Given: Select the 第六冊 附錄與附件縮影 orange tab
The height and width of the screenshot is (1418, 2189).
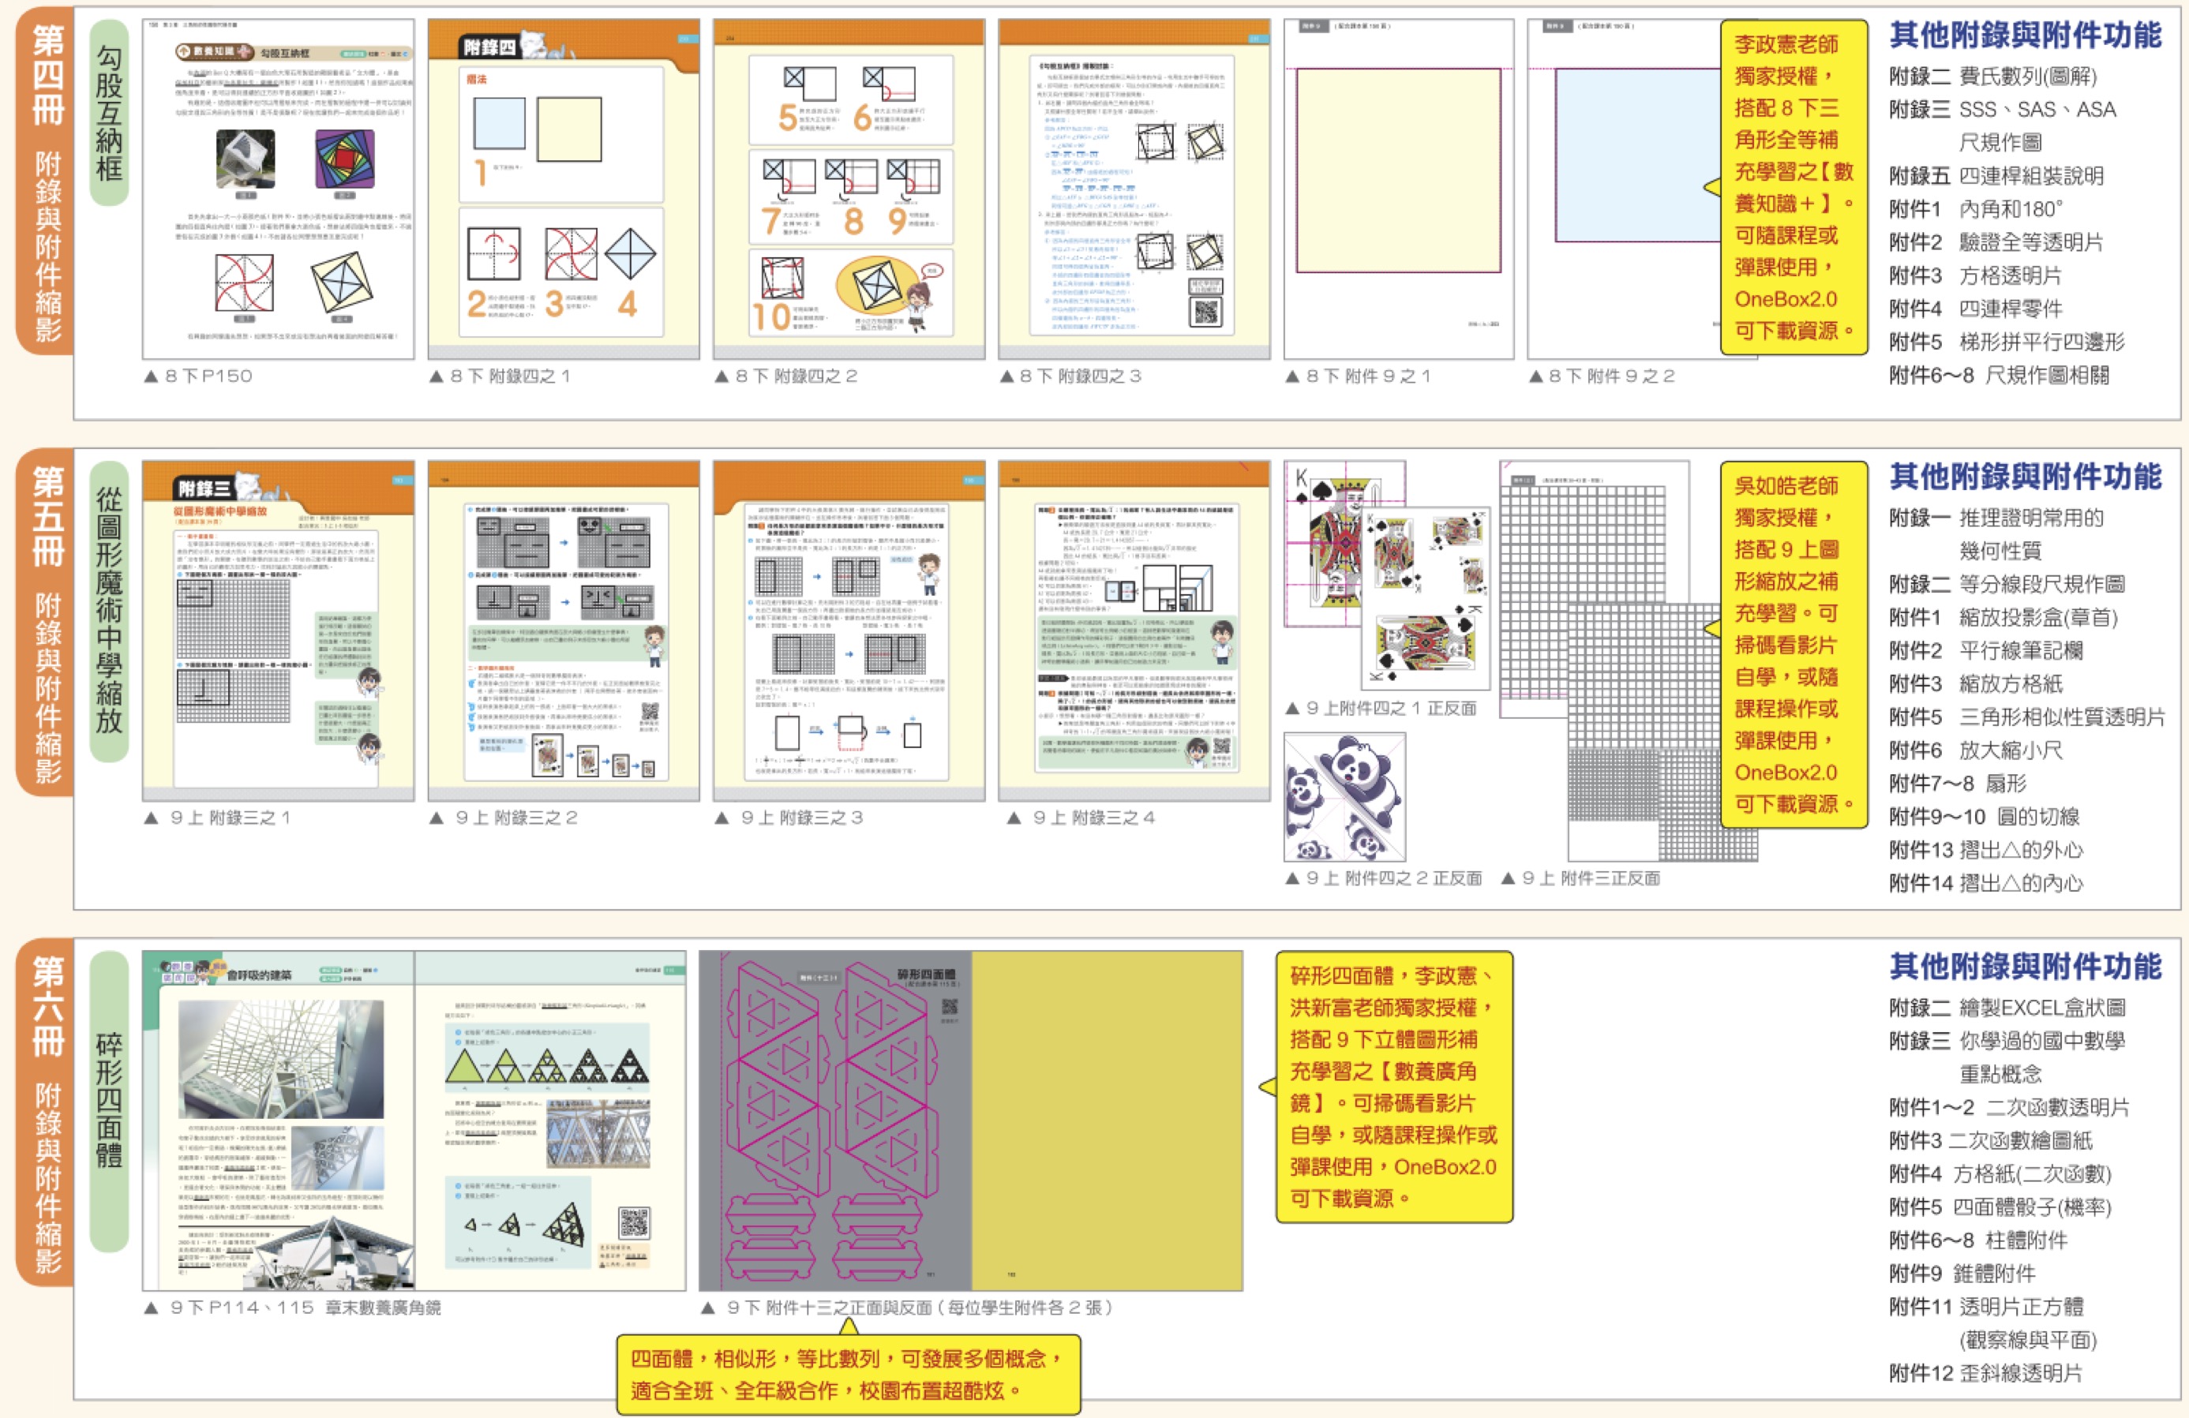Looking at the screenshot, I should click(x=46, y=1111).
